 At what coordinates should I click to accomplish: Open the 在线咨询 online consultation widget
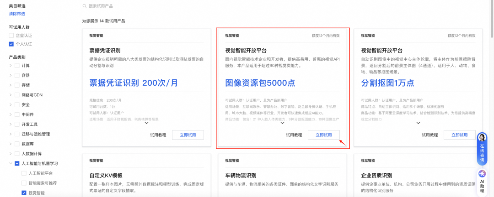pos(482,149)
